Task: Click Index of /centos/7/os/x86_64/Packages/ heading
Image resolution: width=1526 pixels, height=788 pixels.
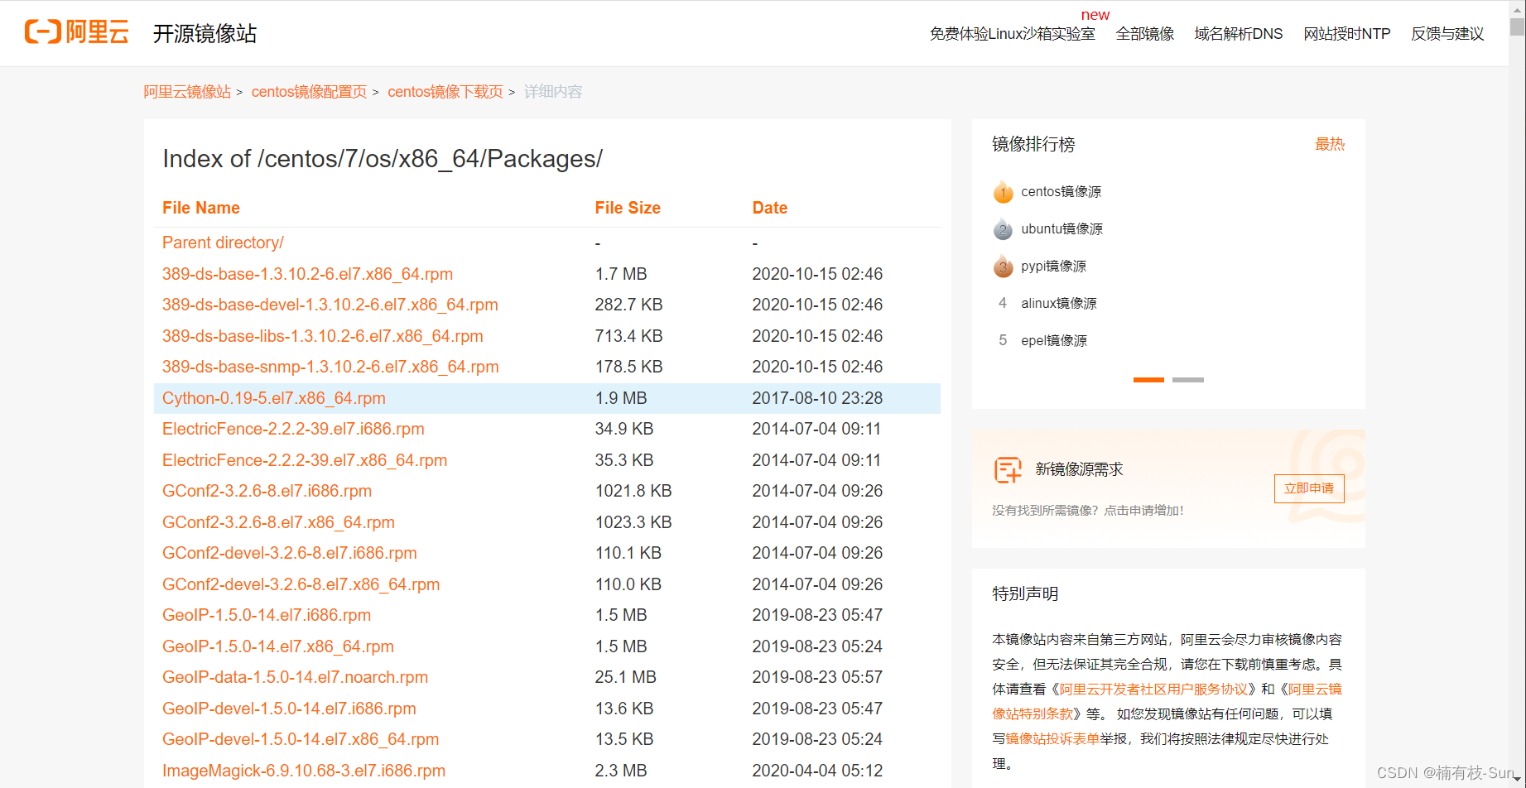Action: point(383,159)
